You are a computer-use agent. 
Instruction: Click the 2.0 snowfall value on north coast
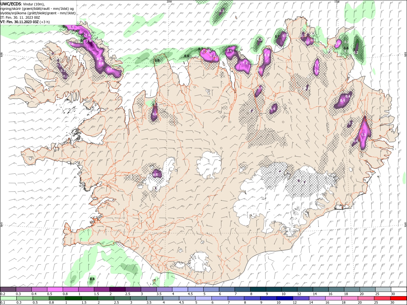[x=230, y=51]
